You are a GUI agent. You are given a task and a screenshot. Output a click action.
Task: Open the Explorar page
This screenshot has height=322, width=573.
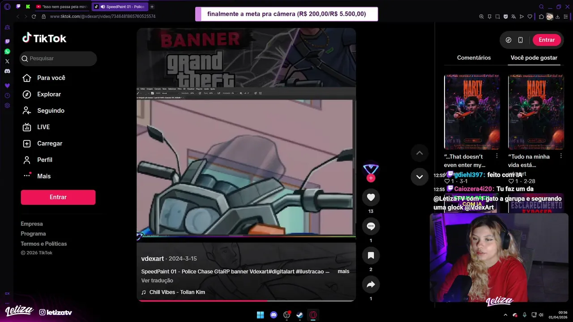42,94
